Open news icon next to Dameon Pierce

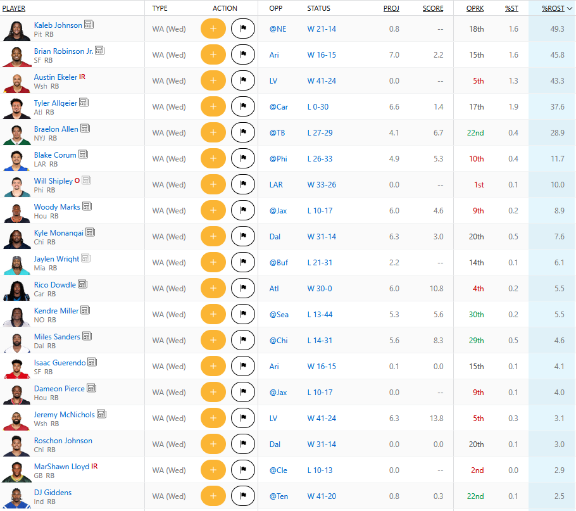92,388
